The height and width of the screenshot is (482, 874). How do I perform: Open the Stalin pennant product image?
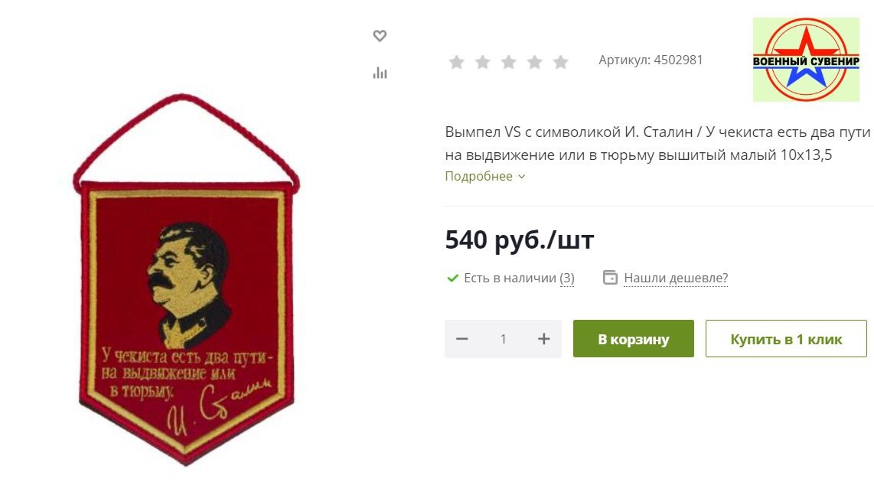(x=186, y=278)
